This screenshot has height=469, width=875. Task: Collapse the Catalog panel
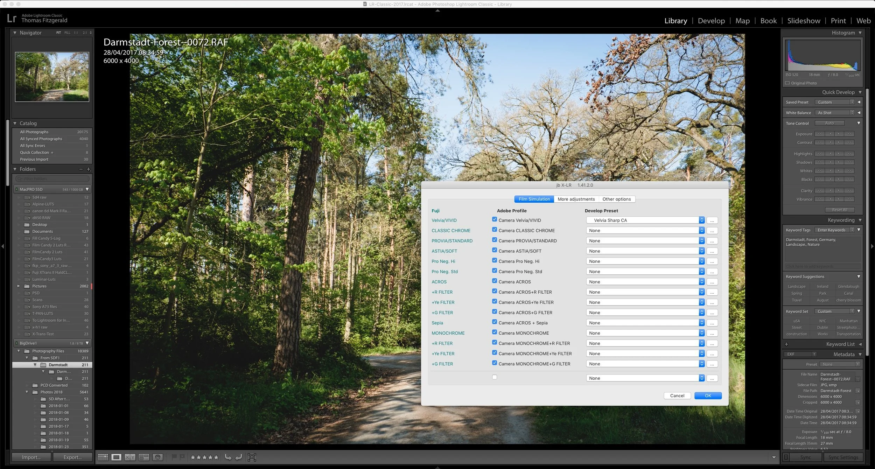coord(15,124)
